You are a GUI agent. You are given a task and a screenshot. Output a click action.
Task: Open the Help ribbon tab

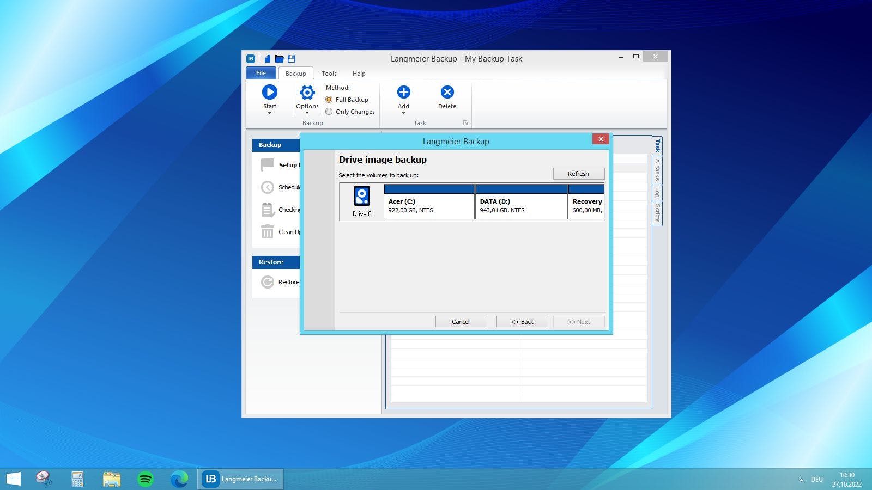[x=359, y=73]
